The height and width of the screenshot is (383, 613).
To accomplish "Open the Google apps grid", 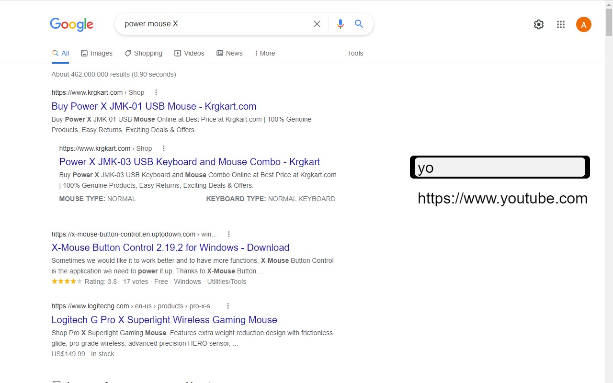I will click(x=561, y=24).
